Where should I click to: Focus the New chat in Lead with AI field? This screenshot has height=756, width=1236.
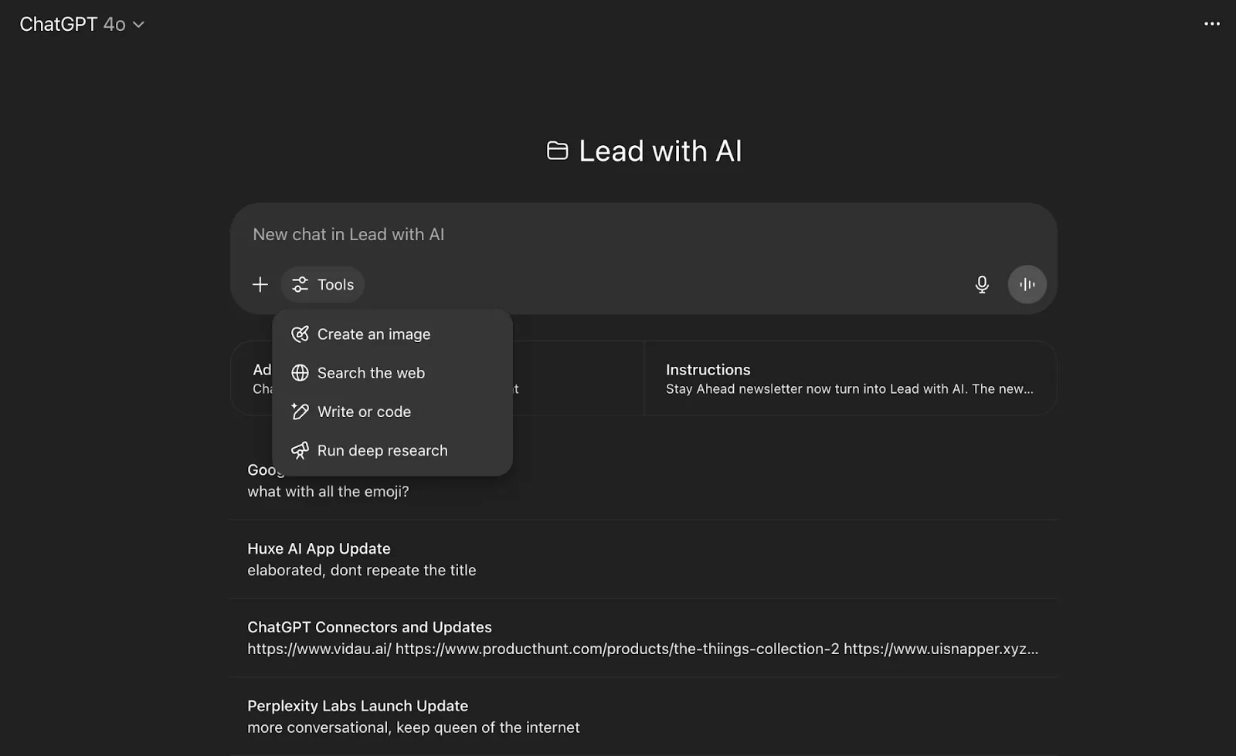pos(643,235)
